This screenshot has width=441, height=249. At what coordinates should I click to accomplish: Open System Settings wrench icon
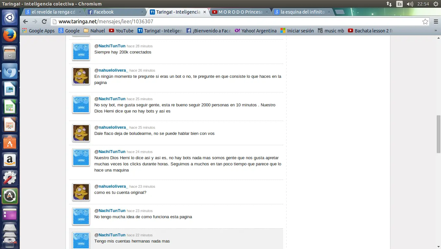10,178
